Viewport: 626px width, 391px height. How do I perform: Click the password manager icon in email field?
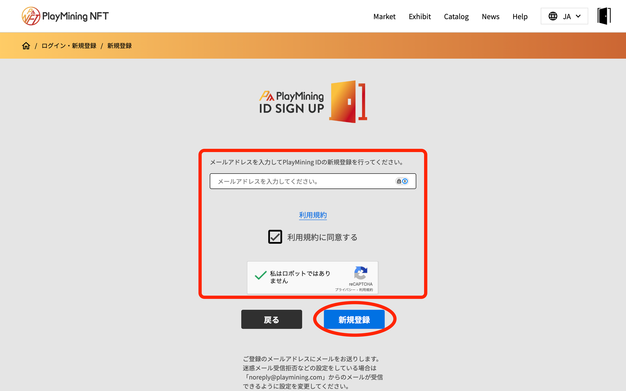(402, 181)
